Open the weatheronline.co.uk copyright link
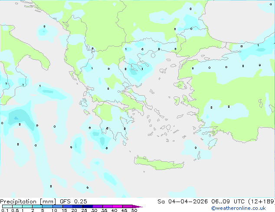Image resolution: width=275 pixels, height=212 pixels. 238,208
